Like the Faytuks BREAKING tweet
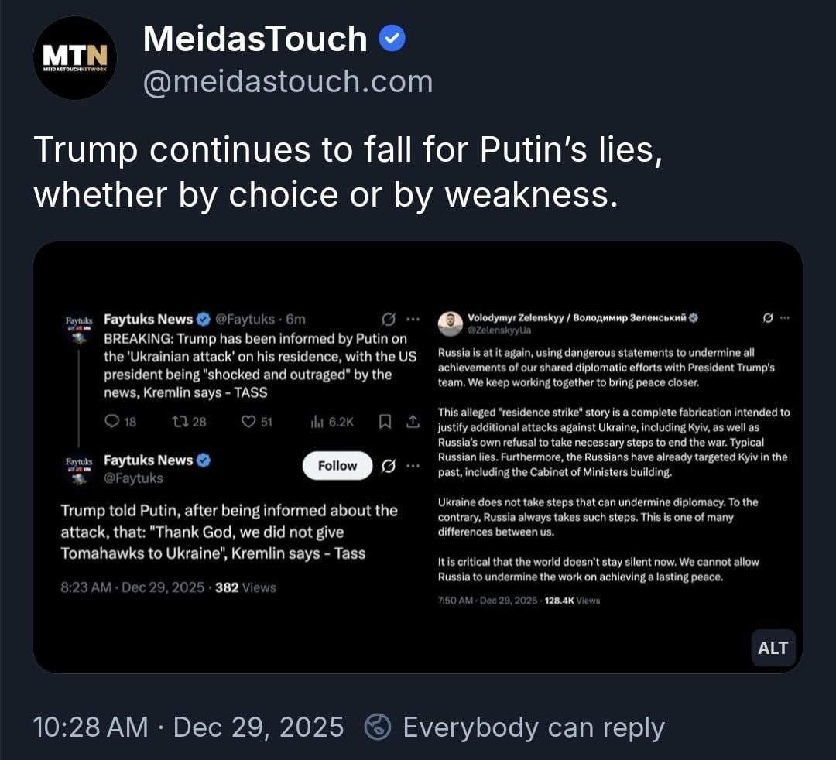The width and height of the screenshot is (836, 760). tap(248, 421)
